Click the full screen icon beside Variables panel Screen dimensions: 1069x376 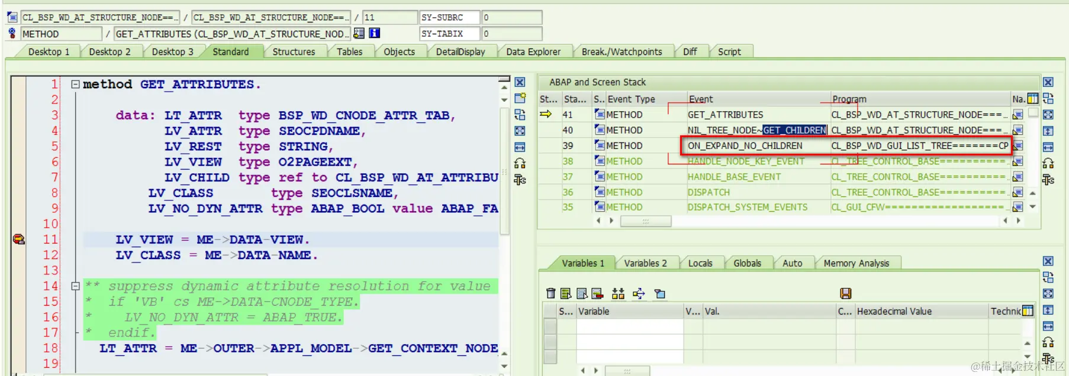click(x=1048, y=294)
